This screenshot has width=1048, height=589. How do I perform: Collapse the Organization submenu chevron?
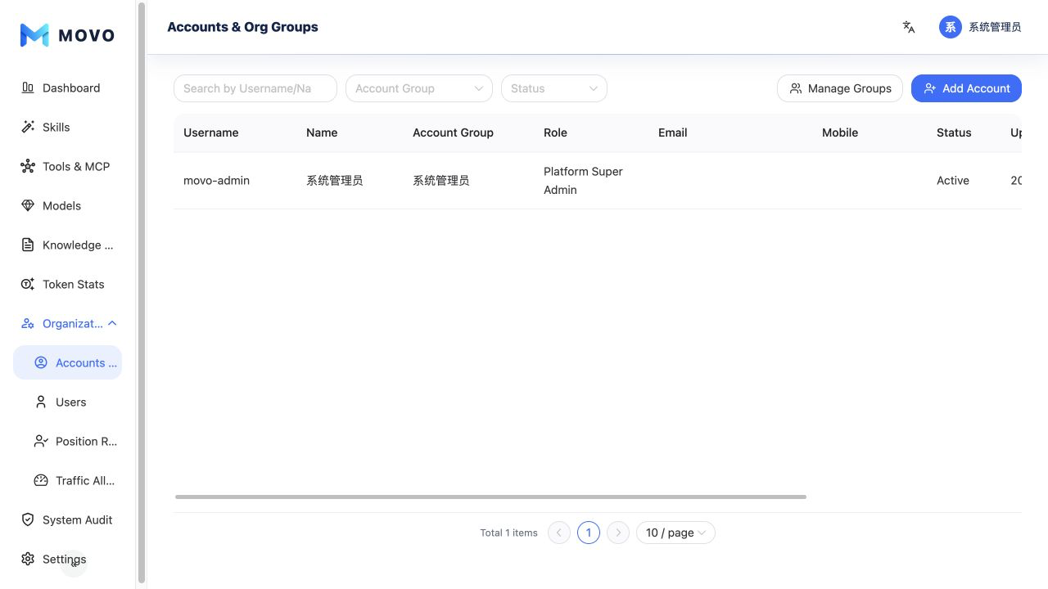(112, 323)
